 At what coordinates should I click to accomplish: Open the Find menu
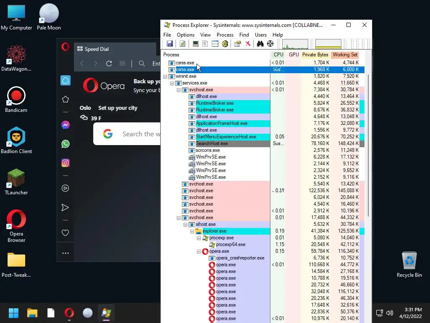[x=244, y=35]
